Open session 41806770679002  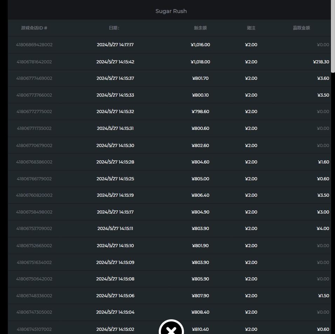tap(34, 145)
